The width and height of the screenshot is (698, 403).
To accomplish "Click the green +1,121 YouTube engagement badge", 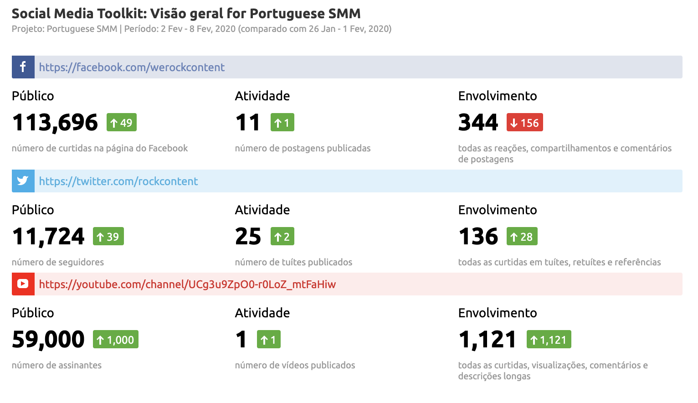I will pos(549,340).
